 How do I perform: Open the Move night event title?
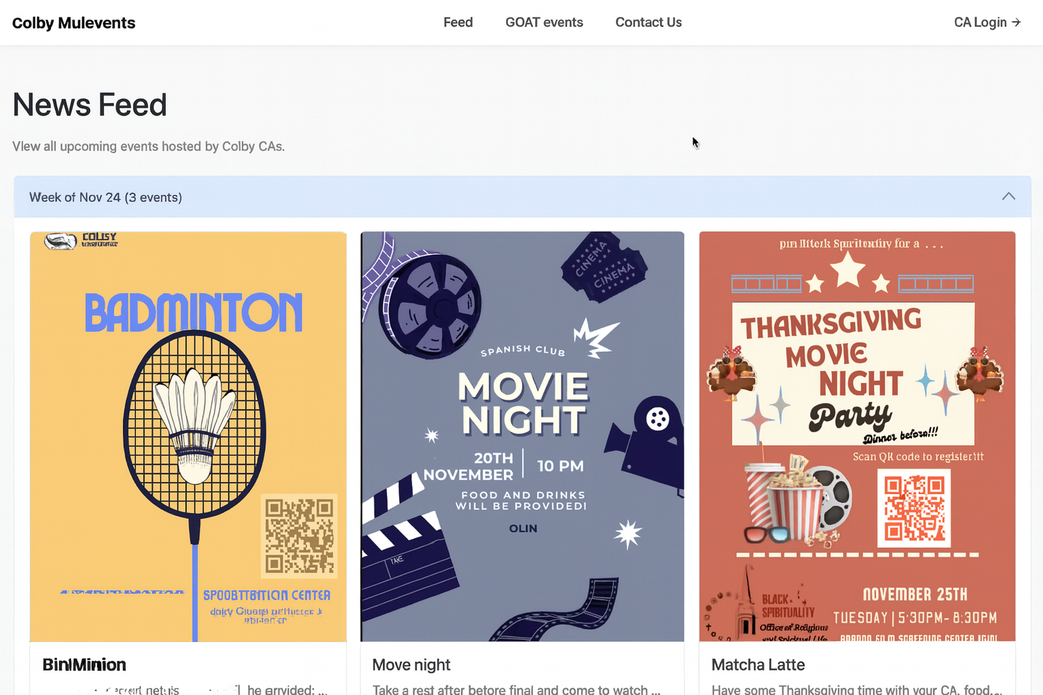pyautogui.click(x=411, y=665)
